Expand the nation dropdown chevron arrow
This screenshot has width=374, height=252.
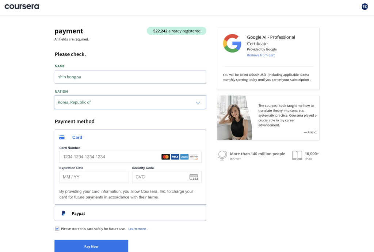[x=198, y=102]
